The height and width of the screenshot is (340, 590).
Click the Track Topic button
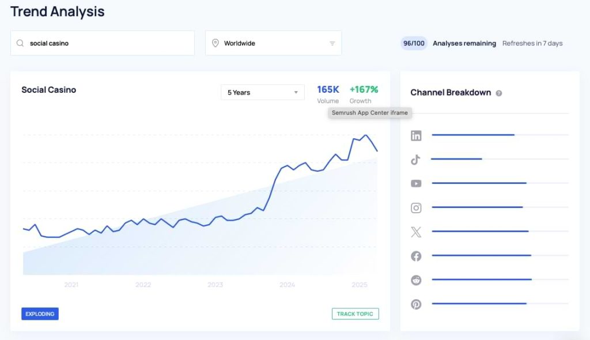point(355,314)
